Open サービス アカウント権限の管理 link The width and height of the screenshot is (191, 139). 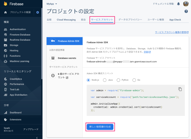click(x=172, y=32)
